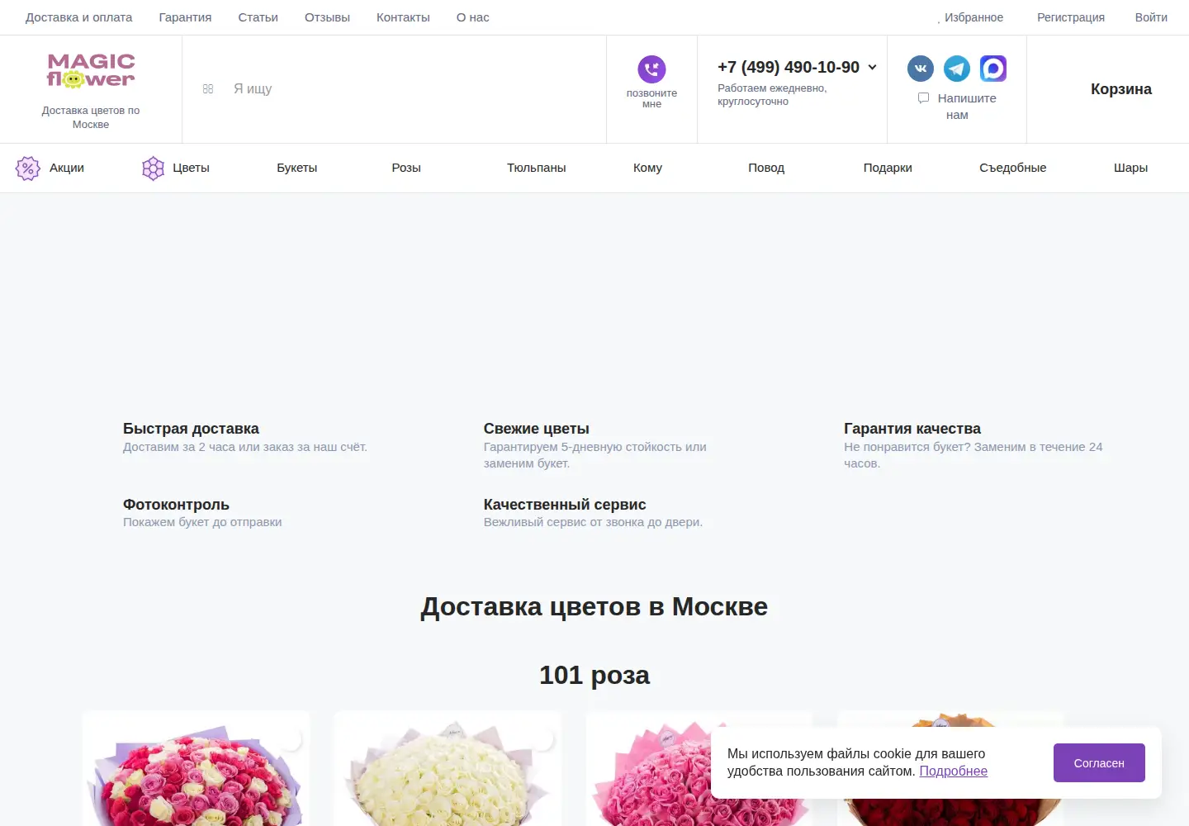Open the Отзывы page
Image resolution: width=1189 pixels, height=826 pixels.
click(x=327, y=17)
